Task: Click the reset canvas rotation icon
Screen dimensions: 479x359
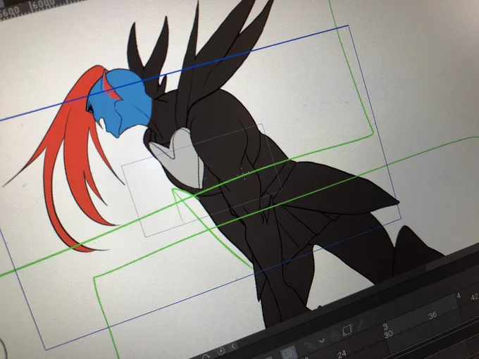Action: point(221,351)
